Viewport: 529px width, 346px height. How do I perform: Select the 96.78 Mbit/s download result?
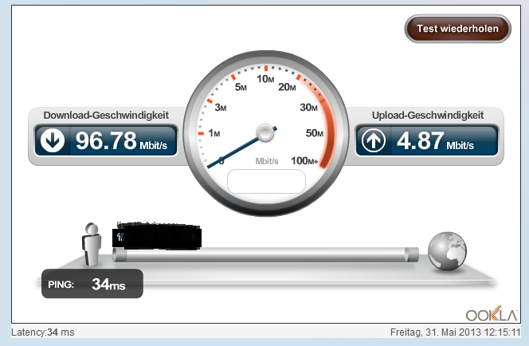[x=121, y=141]
